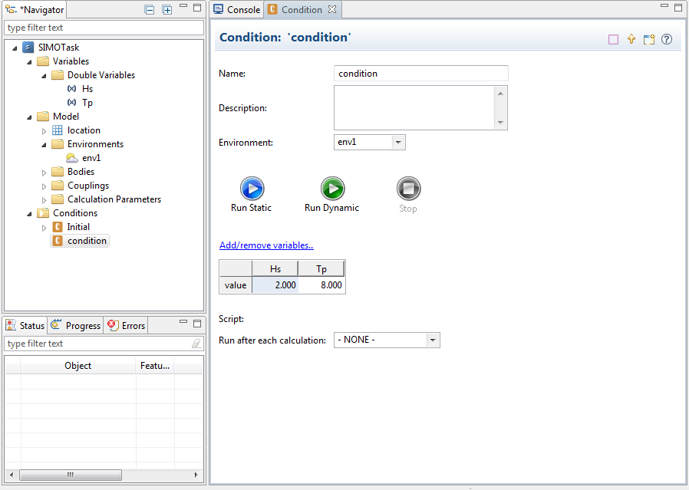Start the Run Dynamic simulation
Viewport: 689px width, 490px height.
pyautogui.click(x=331, y=189)
